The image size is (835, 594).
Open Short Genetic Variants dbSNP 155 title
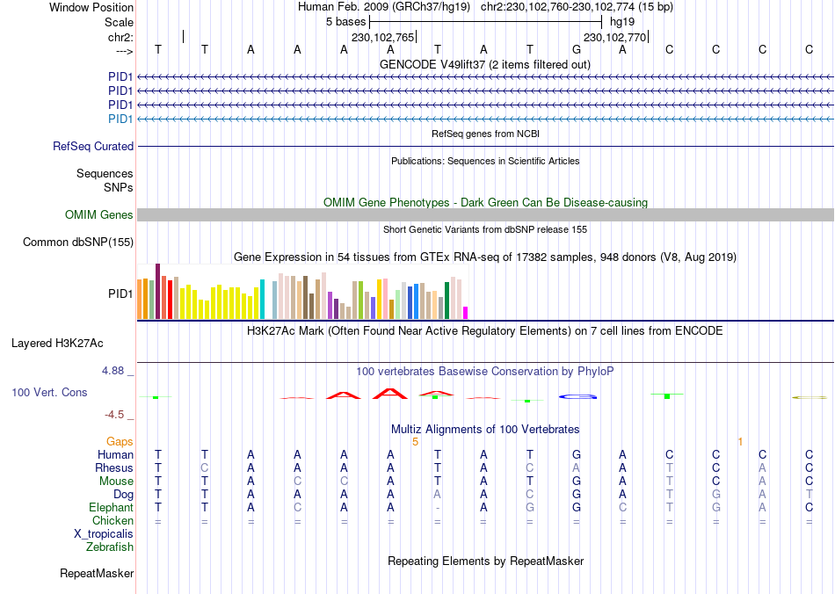click(485, 229)
